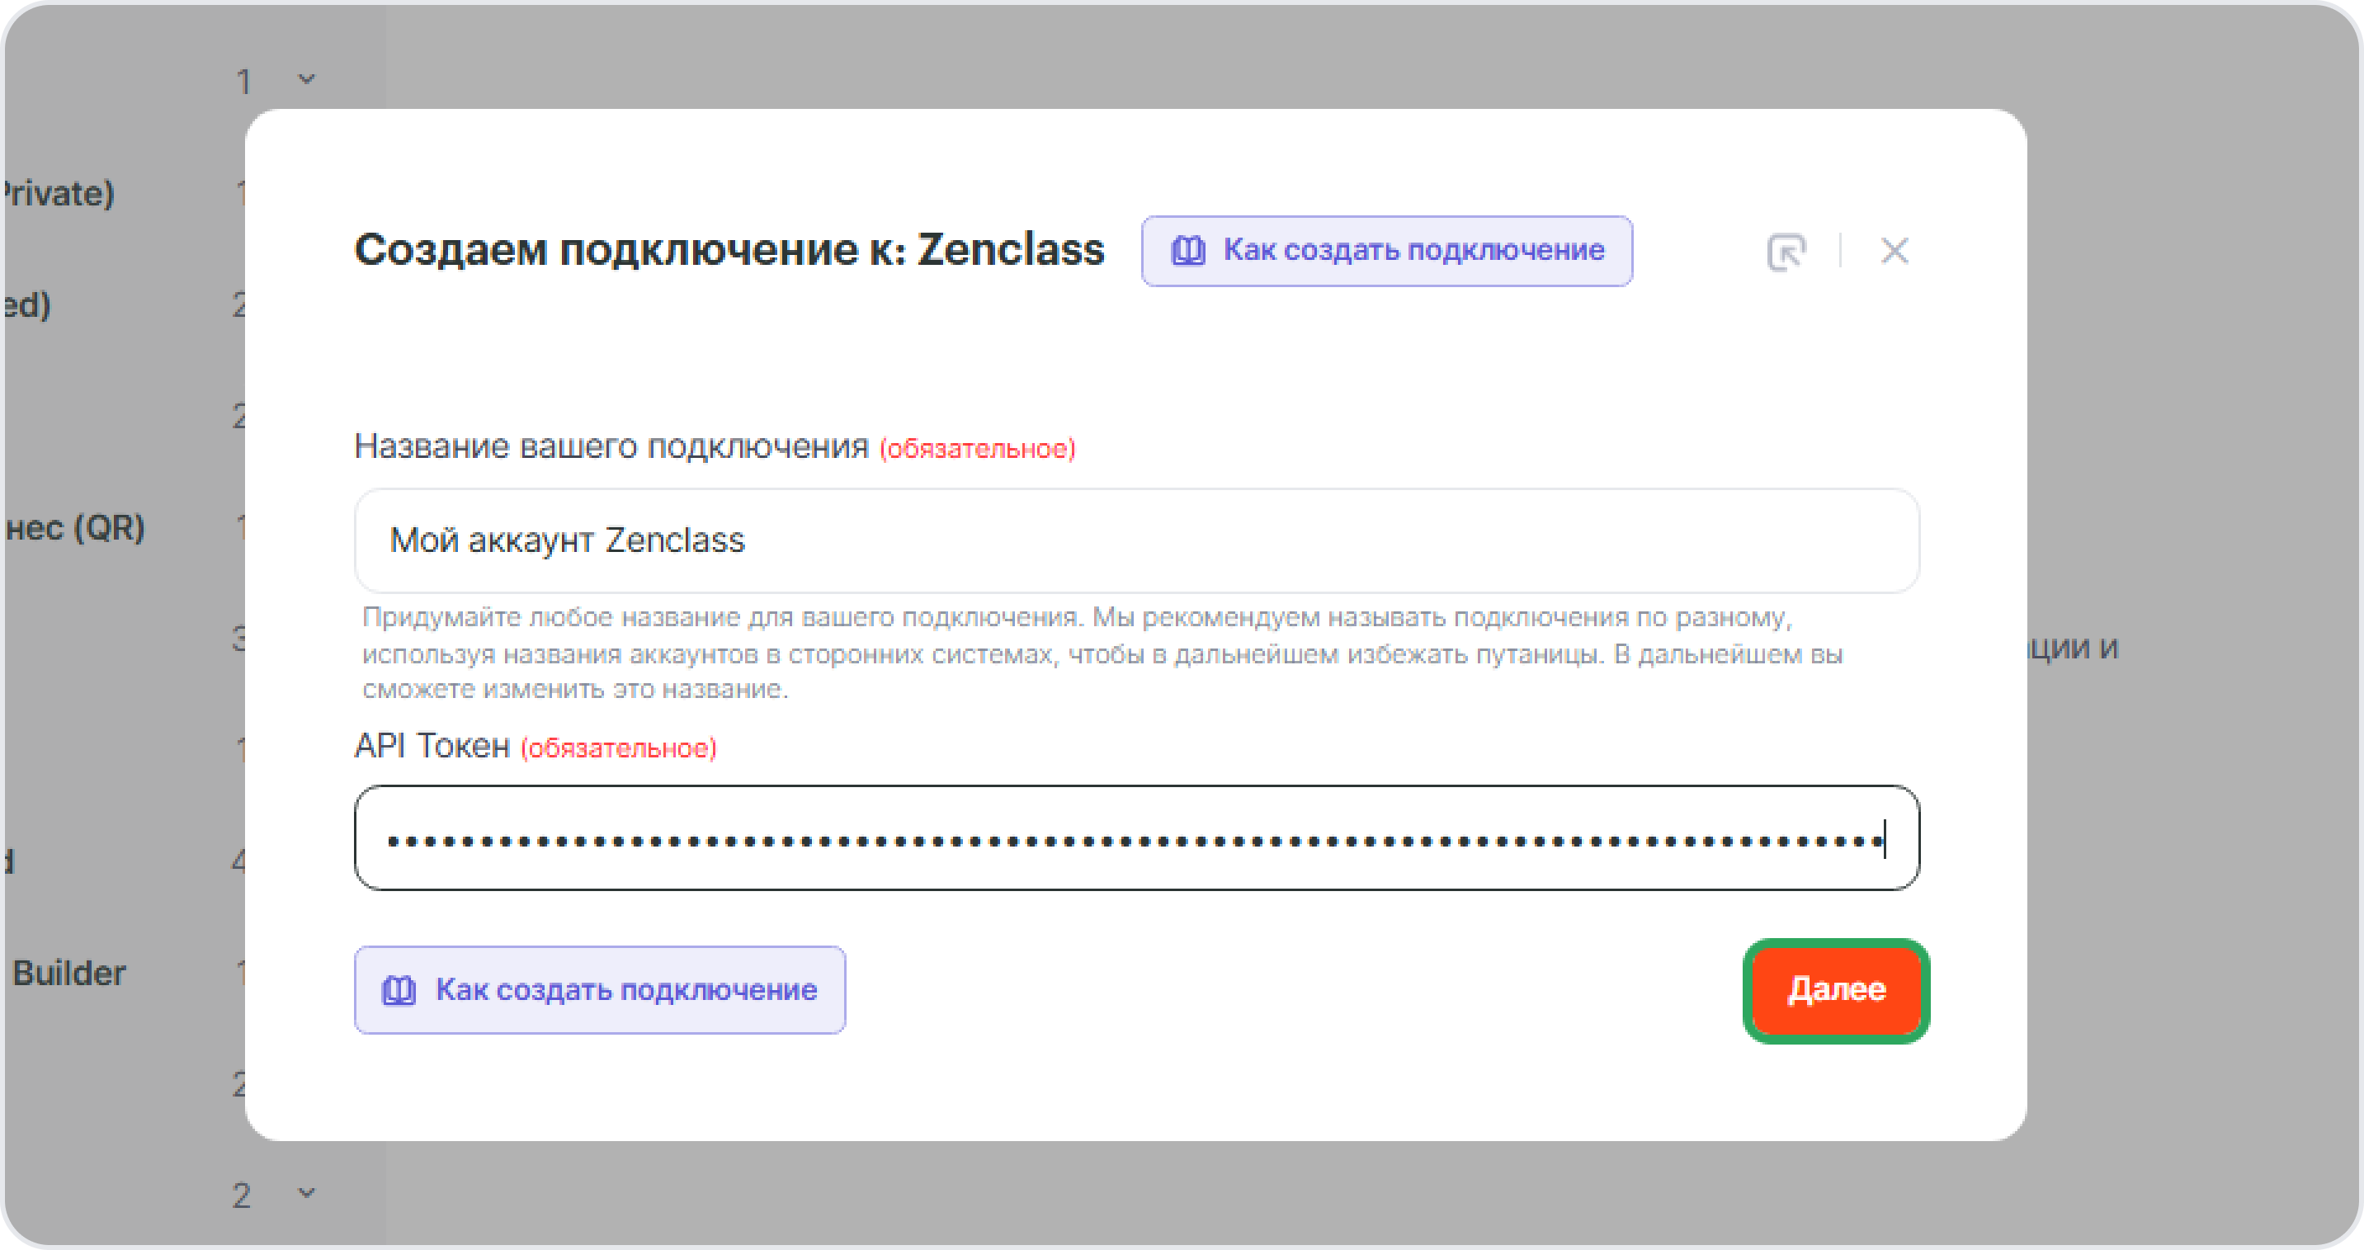2364x1250 pixels.
Task: Open bottom 'Как создать подключение' help button
Action: point(600,989)
